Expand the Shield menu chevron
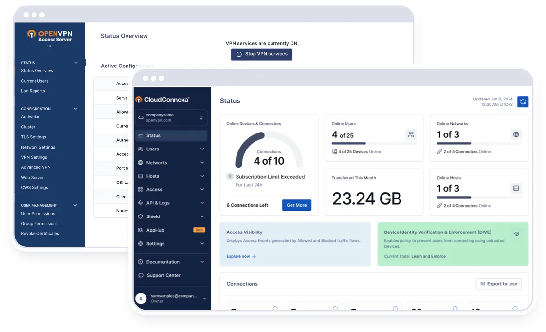The width and height of the screenshot is (546, 332). 202,216
